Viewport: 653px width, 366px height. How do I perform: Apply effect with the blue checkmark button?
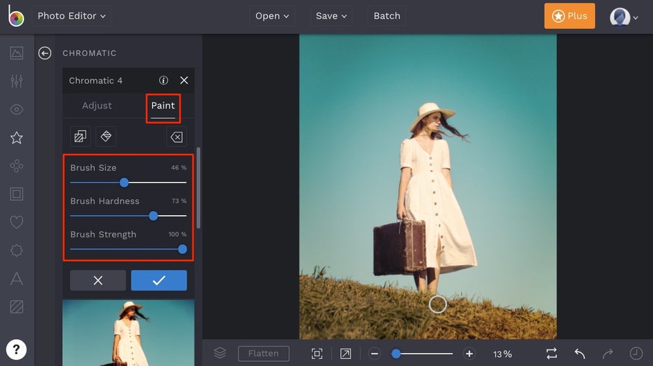click(159, 280)
